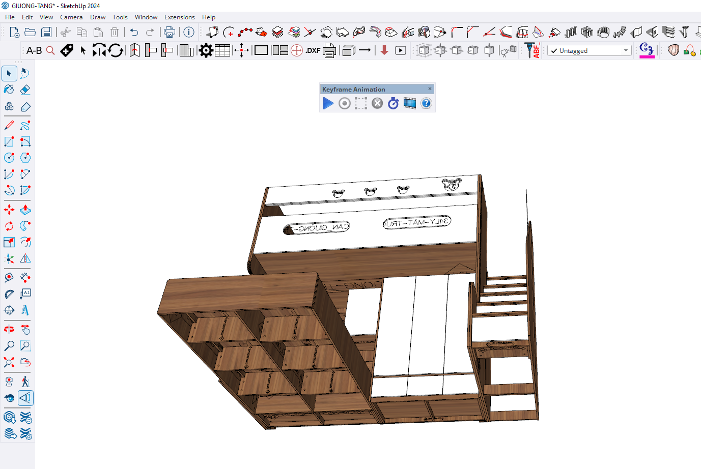Image resolution: width=701 pixels, height=469 pixels.
Task: Select the Line pencil tool
Action: (9, 125)
